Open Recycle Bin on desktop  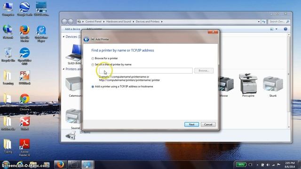pos(8,55)
